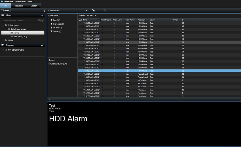Select the alarm row with ID 15
Screen dimensions: 241x147
(159, 23)
